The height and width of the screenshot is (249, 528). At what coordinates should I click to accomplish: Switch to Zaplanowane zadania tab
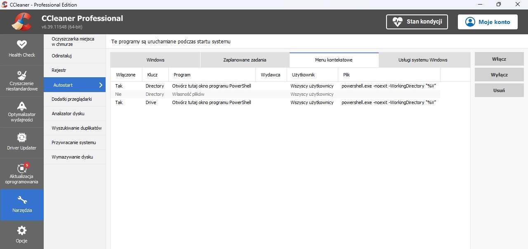tap(245, 60)
